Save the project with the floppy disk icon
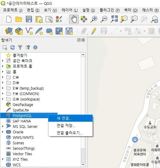160x168 pixels. pyautogui.click(x=29, y=19)
